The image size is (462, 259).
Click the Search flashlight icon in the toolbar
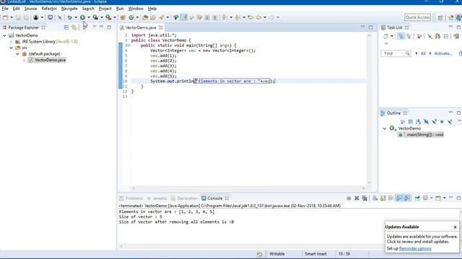coord(162,17)
